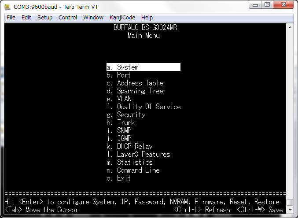The image size is (298, 218).
Task: Select 'b. Port' menu entry
Action: tap(118, 75)
